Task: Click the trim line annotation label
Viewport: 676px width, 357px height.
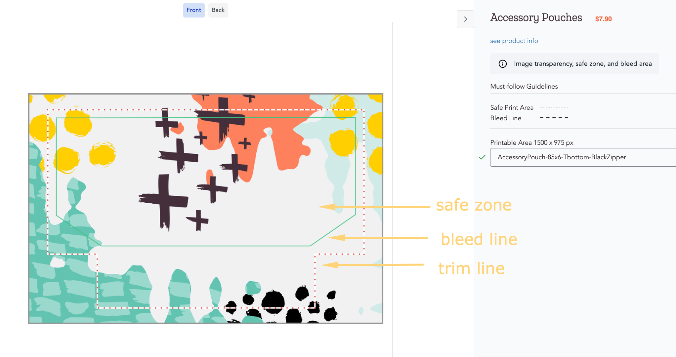Action: 471,268
